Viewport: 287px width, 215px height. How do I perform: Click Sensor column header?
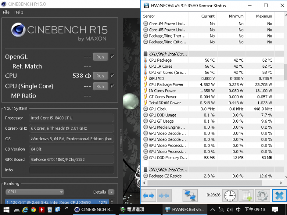tap(165, 16)
